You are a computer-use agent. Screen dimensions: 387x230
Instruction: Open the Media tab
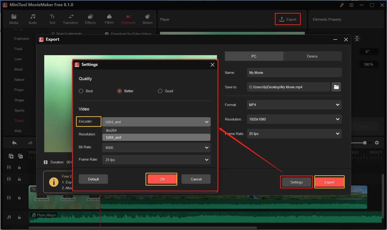pyautogui.click(x=14, y=19)
